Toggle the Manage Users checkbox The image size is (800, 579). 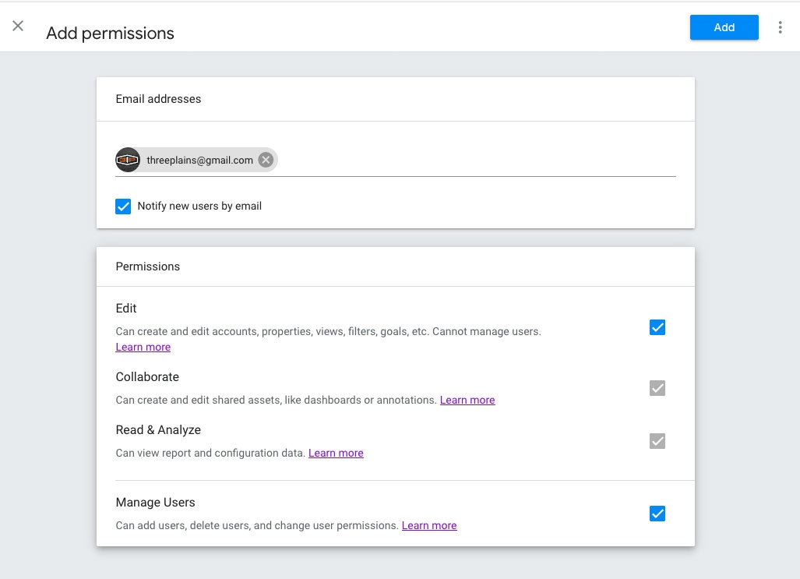point(657,514)
